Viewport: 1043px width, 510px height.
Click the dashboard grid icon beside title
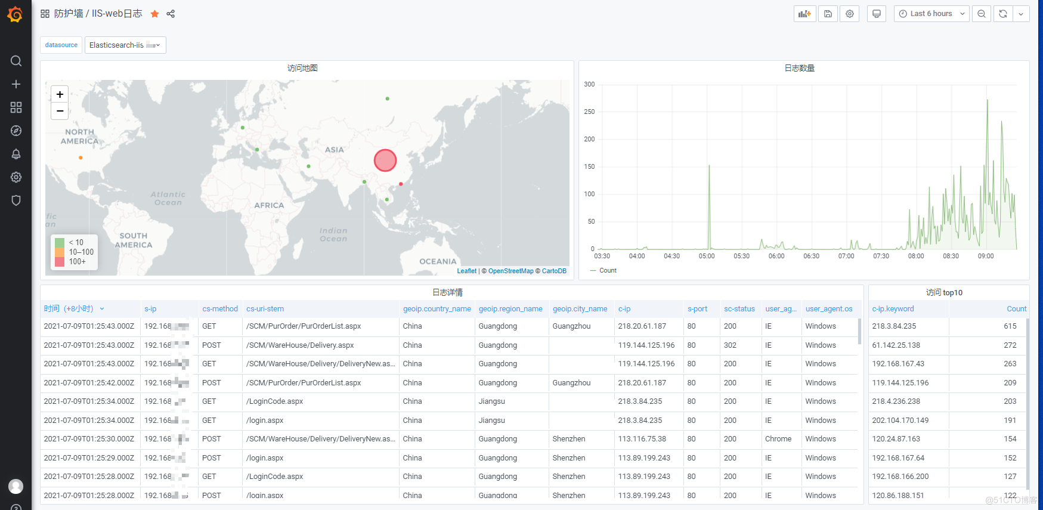coord(45,14)
